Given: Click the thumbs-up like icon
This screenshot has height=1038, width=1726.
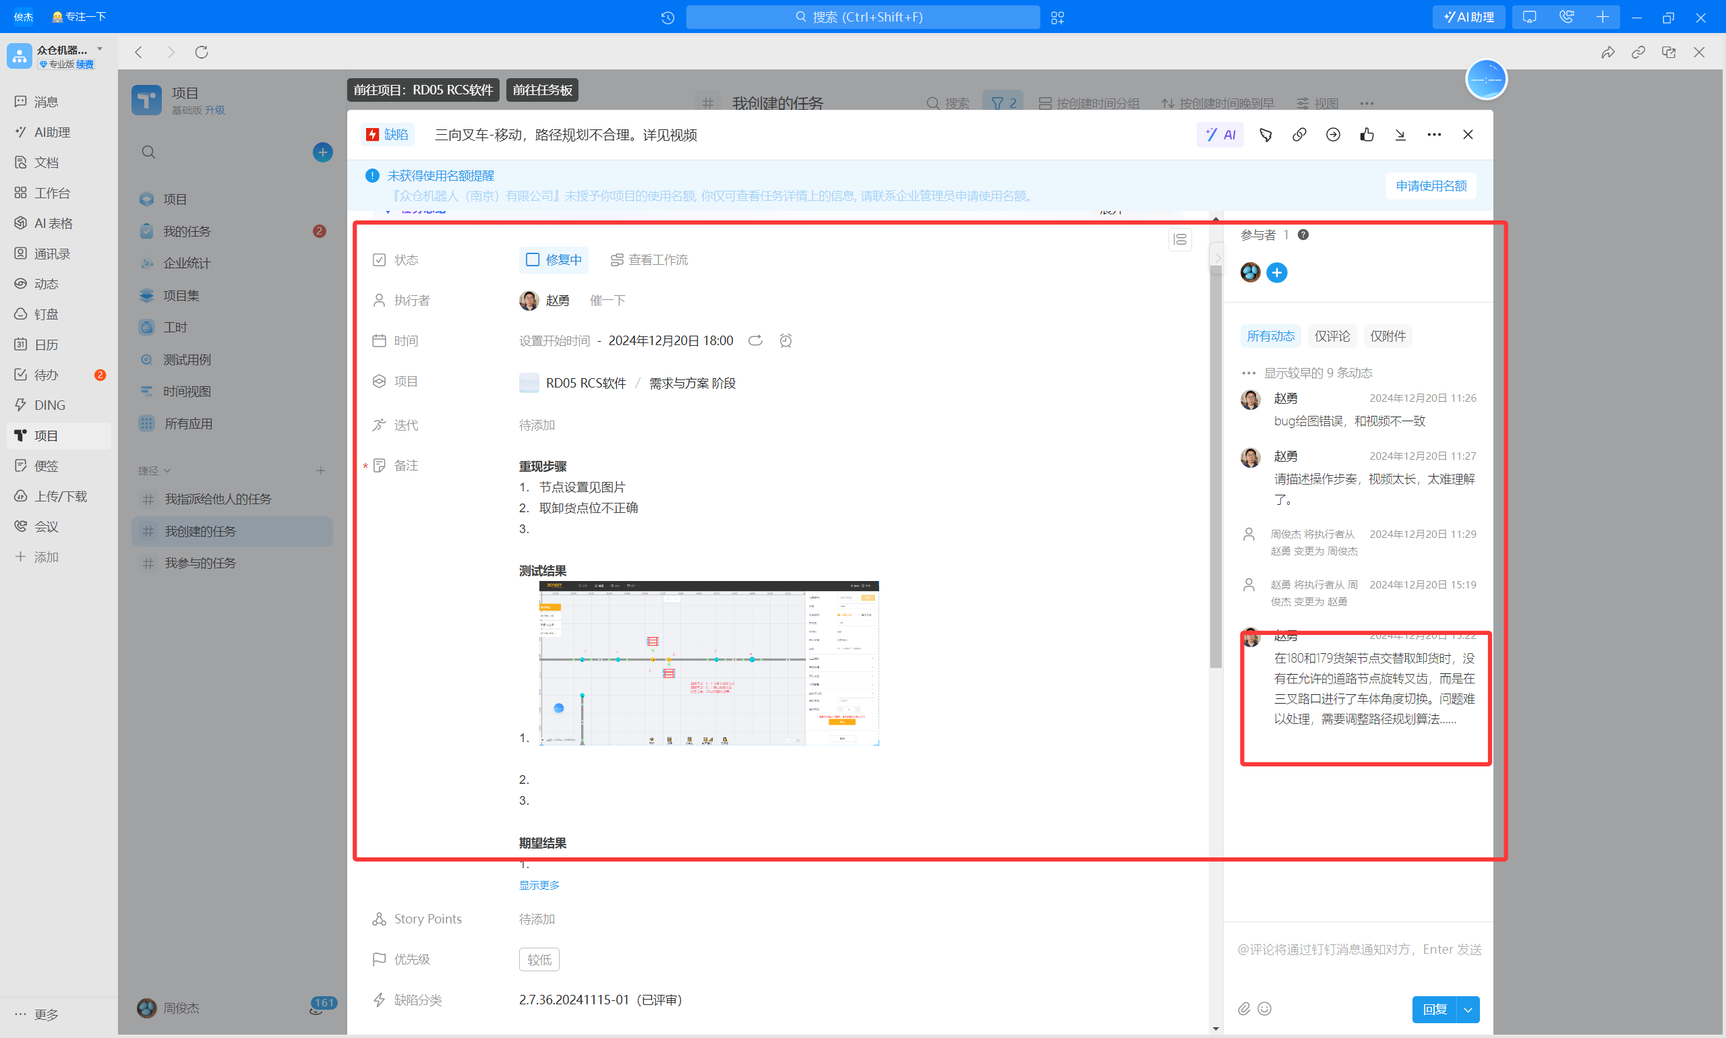Looking at the screenshot, I should 1367,135.
